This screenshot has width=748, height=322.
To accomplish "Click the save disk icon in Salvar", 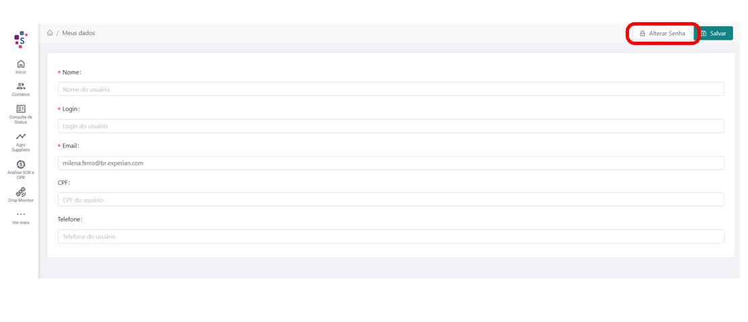I will tap(703, 34).
